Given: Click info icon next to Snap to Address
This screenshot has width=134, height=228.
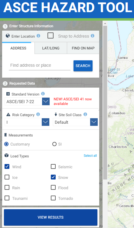Looking at the screenshot, I should [x=93, y=36].
